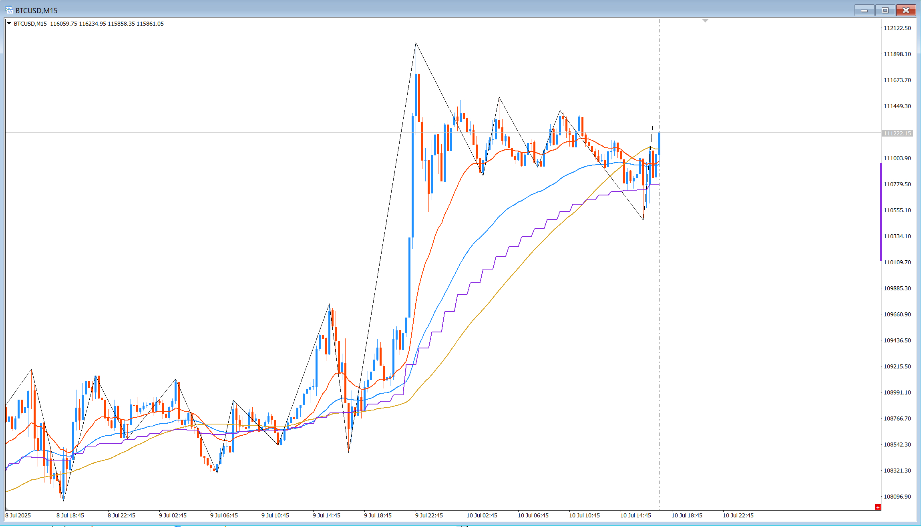The width and height of the screenshot is (921, 527).
Task: Click the 9 Jul 18:45 time label
Action: tap(378, 515)
